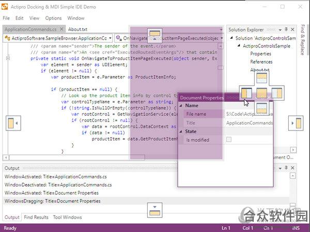Select the dock-to-left-edge guide icon
The height and width of the screenshot is (232, 310).
tap(13, 123)
